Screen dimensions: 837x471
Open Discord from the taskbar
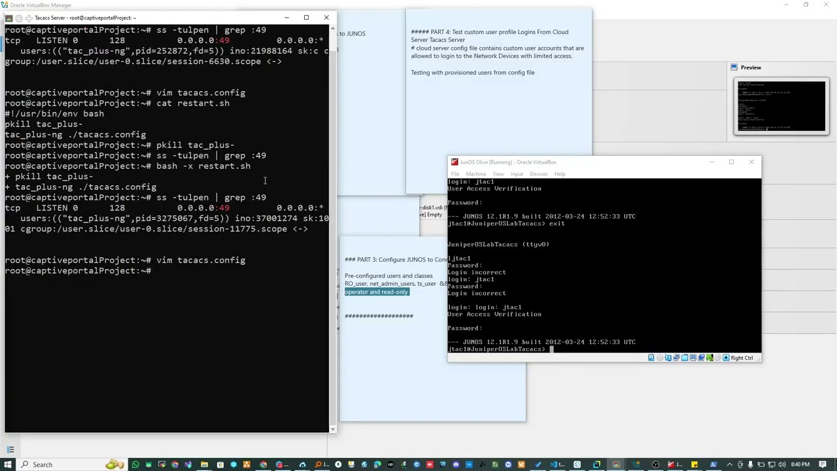456,464
